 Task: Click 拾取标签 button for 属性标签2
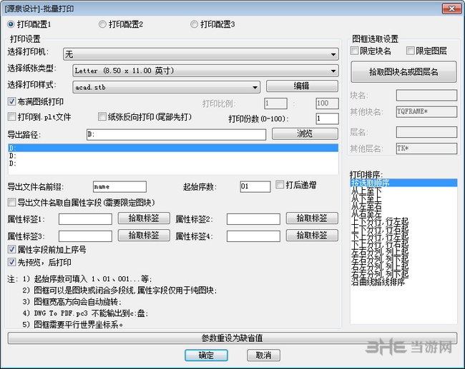[312, 218]
